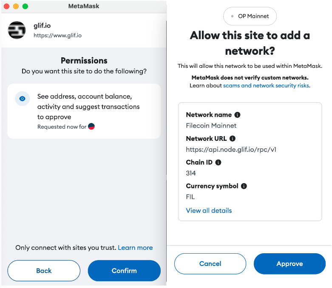Confirm the site permissions
Screen dimensions: 332x288
(x=124, y=271)
